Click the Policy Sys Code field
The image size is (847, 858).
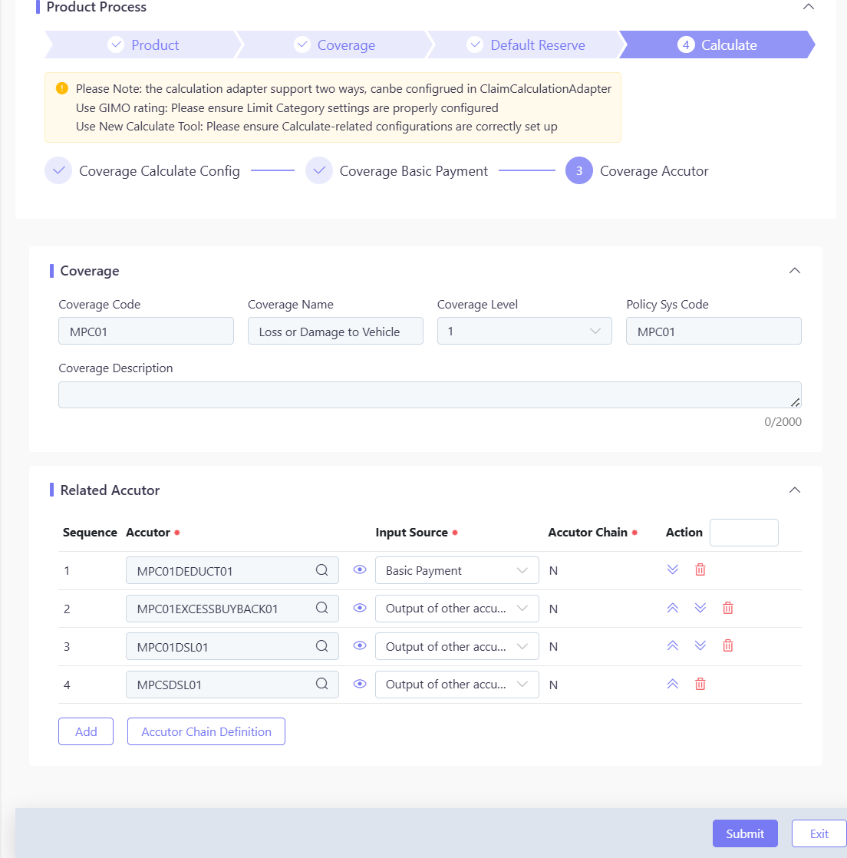(714, 331)
